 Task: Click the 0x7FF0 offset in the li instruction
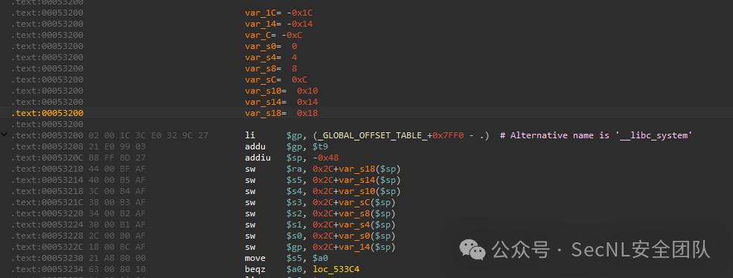click(x=447, y=135)
